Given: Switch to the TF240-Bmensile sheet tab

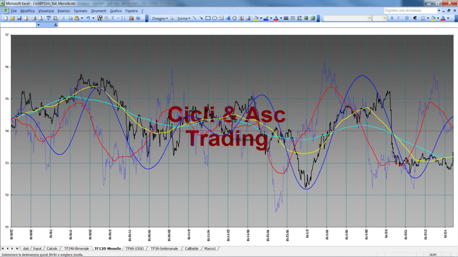Looking at the screenshot, I should click(x=76, y=249).
